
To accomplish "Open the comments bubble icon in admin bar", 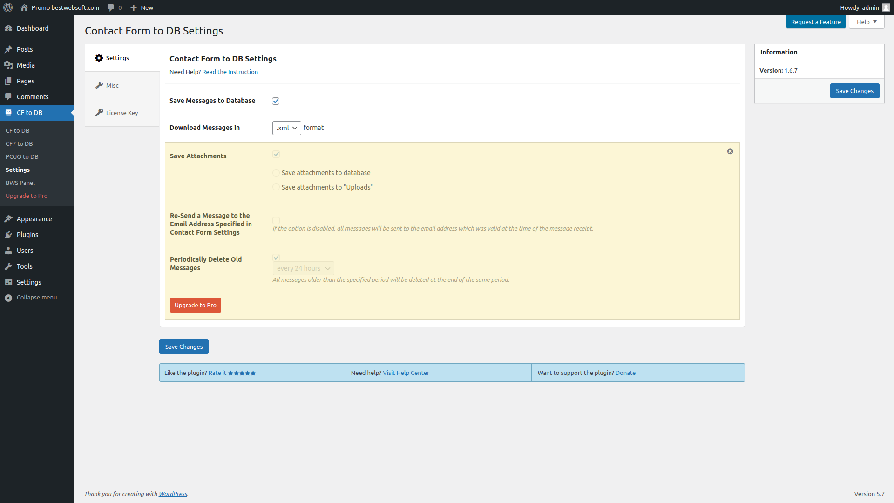I will pos(111,7).
